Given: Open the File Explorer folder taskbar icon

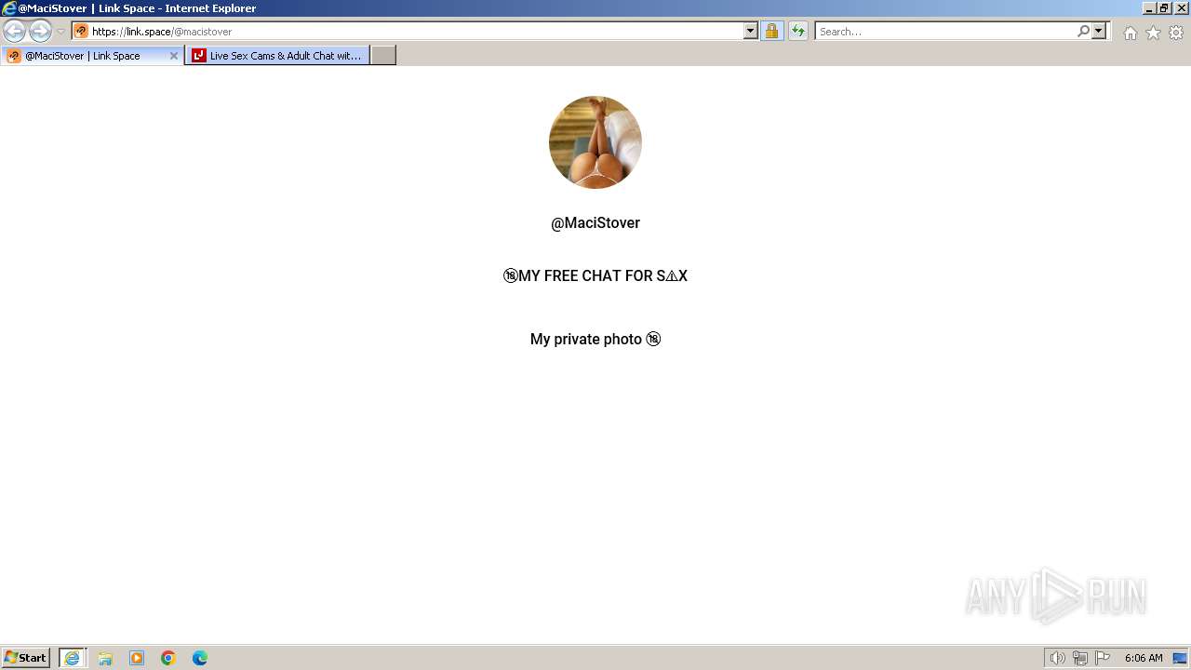Looking at the screenshot, I should pyautogui.click(x=105, y=658).
